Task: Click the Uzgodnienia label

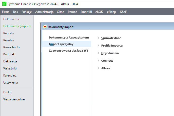Action: (110, 53)
